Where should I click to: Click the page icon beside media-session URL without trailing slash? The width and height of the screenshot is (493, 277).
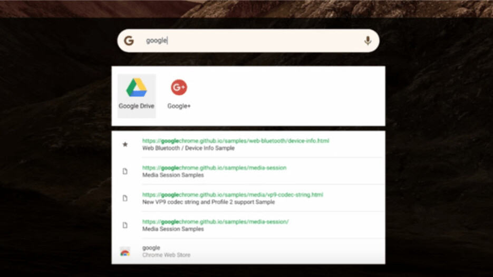[x=125, y=171]
